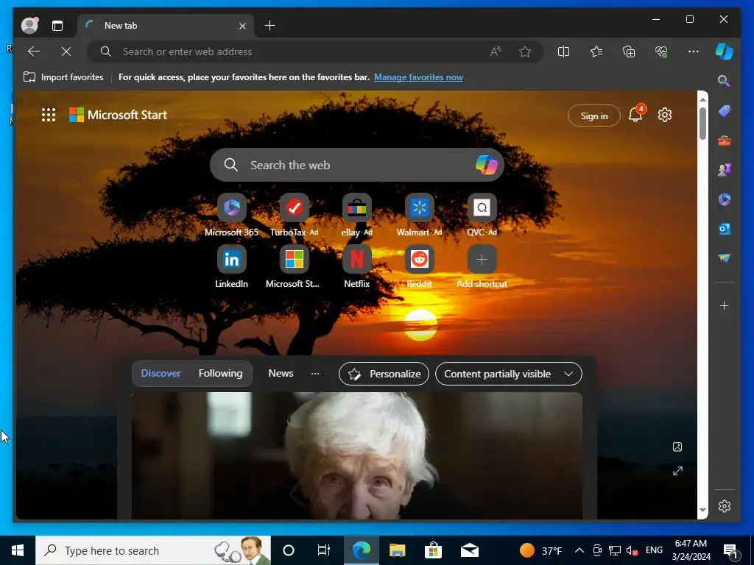Open the Walmart ad shortcut
This screenshot has height=565, width=754.
419,216
